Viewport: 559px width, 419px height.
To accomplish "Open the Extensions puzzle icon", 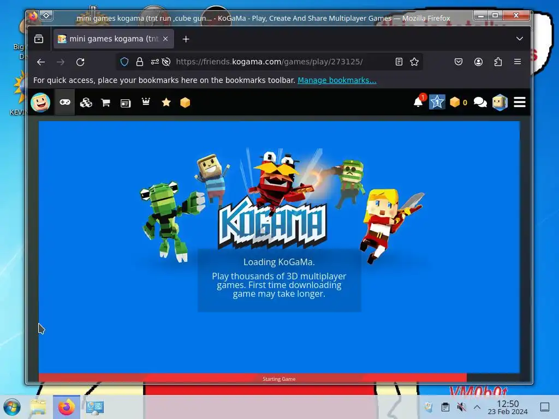I will tap(498, 62).
